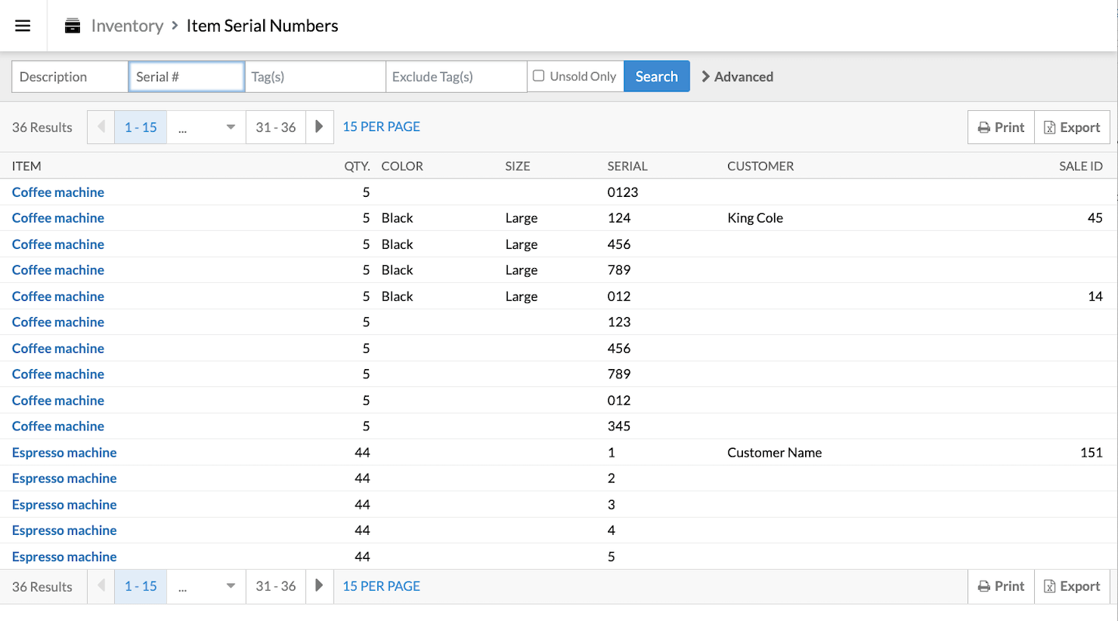Screen dimensions: 1118x621
Task: Change the top 15 PER PAGE setting
Action: (x=381, y=126)
